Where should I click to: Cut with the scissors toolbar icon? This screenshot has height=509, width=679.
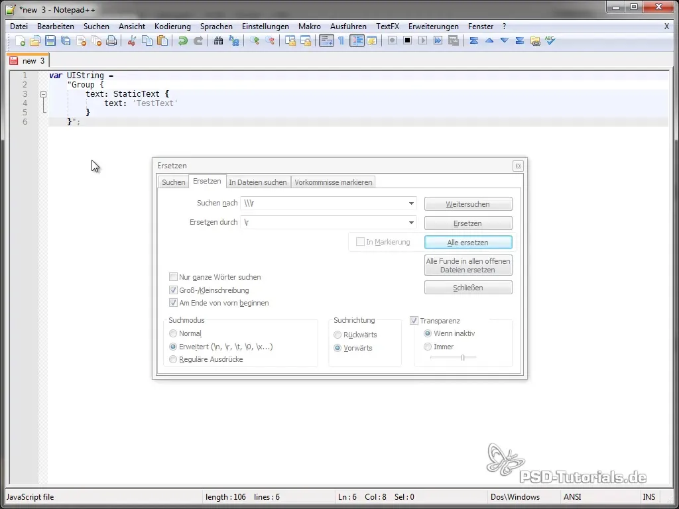[x=132, y=41]
